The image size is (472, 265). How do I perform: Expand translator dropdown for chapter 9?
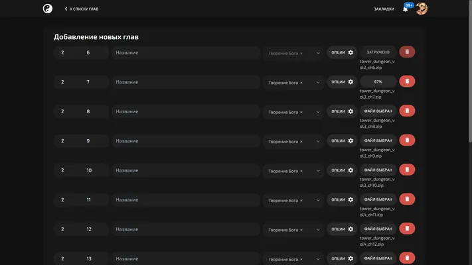point(318,142)
